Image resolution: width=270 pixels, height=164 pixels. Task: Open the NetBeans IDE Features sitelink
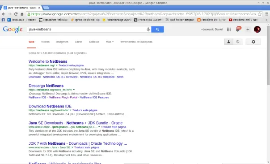[94, 97]
